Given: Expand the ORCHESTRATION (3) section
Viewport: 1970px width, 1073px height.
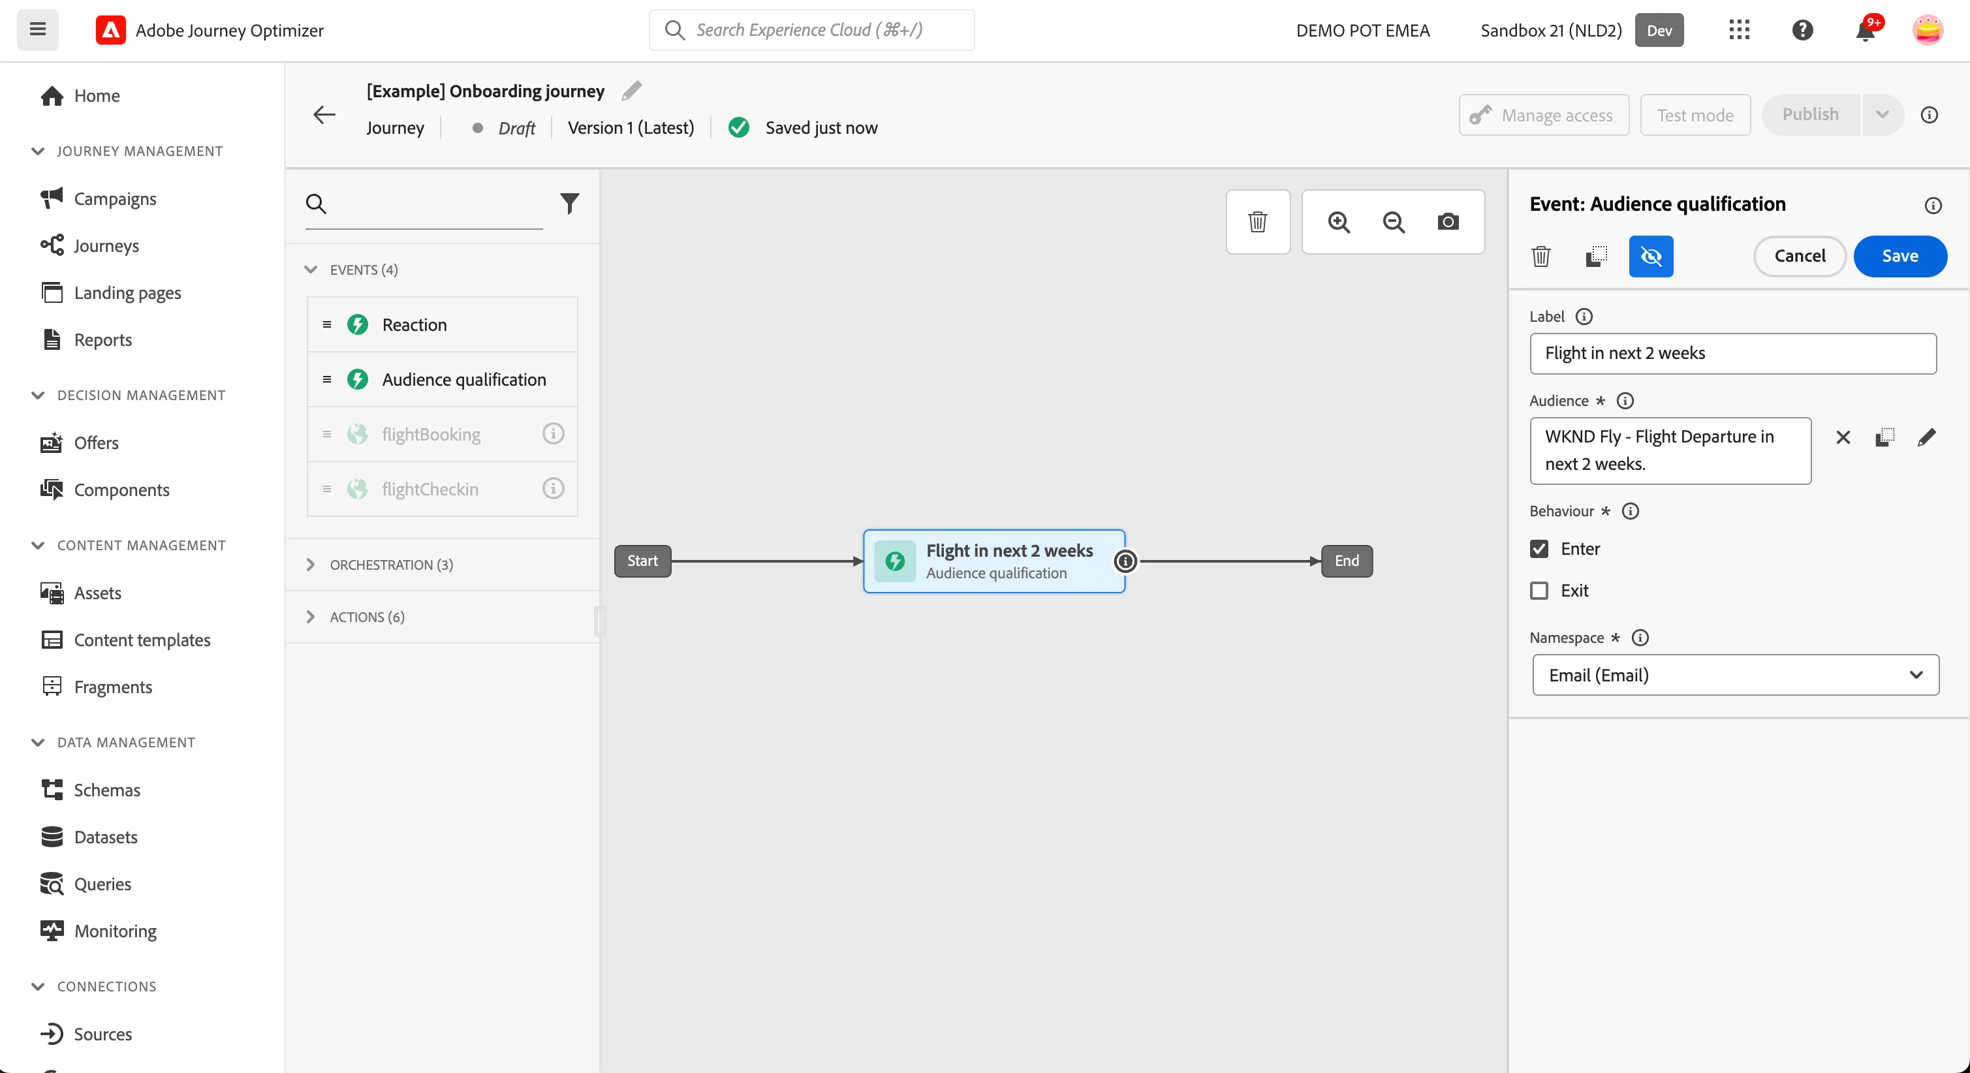Looking at the screenshot, I should click(x=311, y=565).
